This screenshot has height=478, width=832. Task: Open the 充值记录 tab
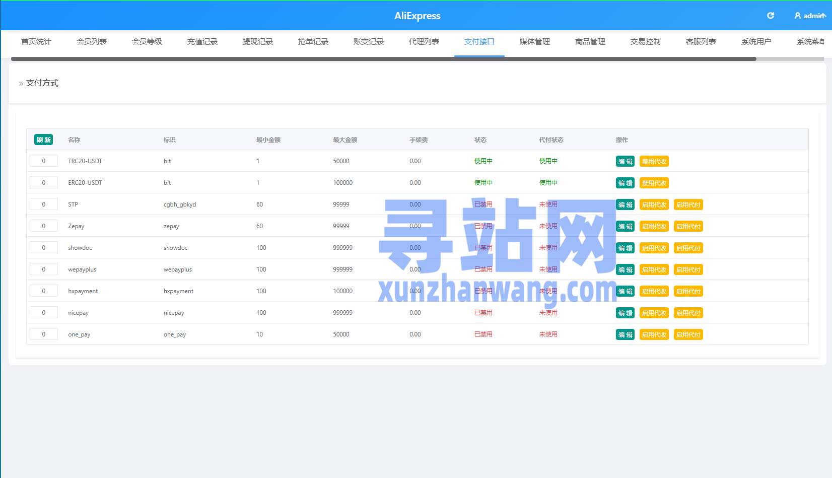coord(202,42)
